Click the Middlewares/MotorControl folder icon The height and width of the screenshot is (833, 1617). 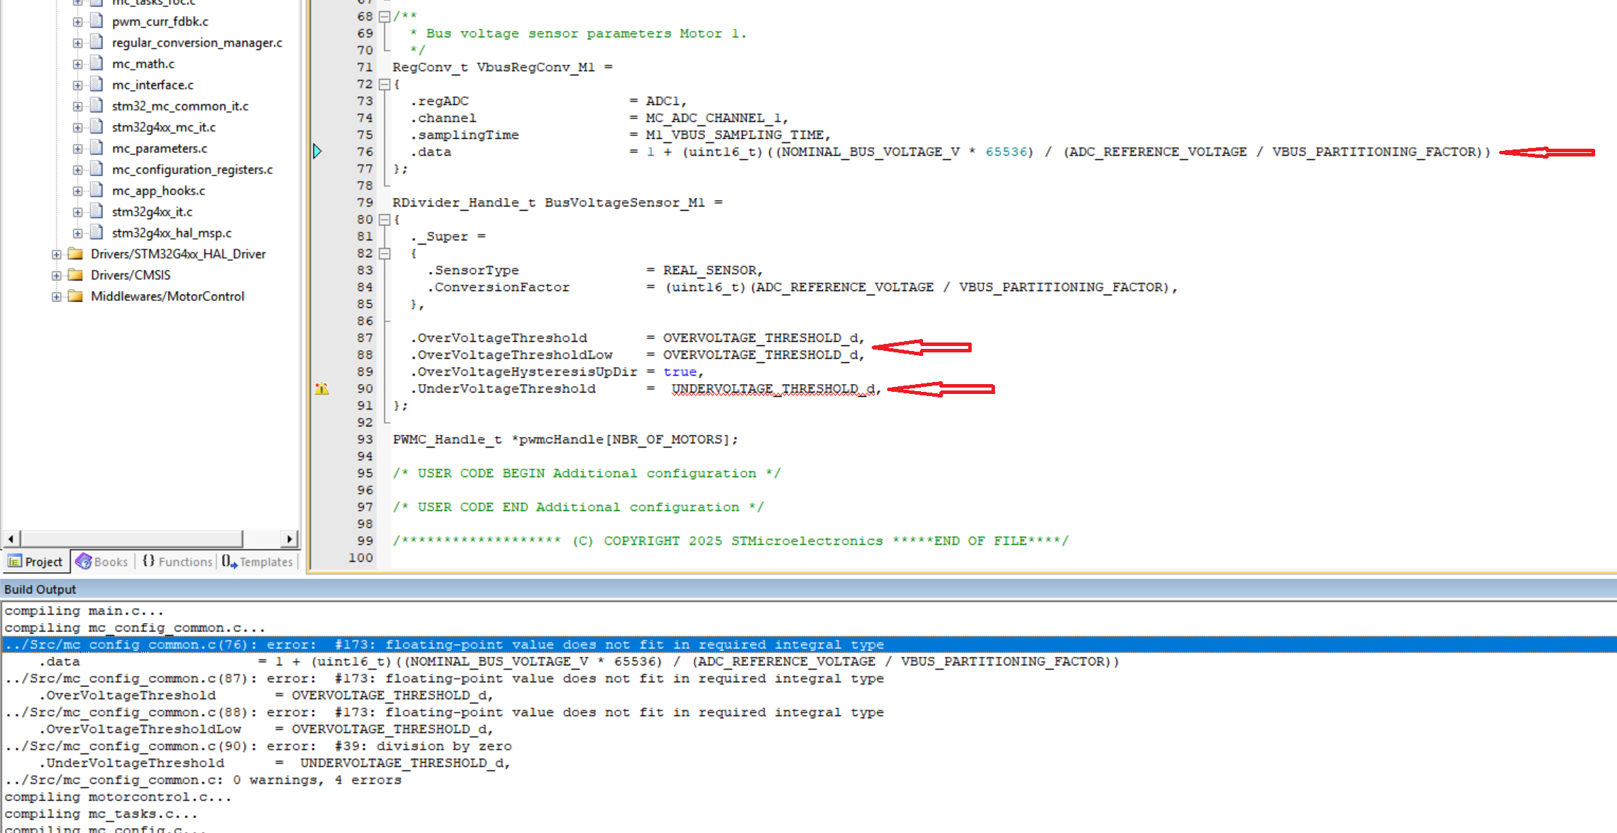pos(75,296)
